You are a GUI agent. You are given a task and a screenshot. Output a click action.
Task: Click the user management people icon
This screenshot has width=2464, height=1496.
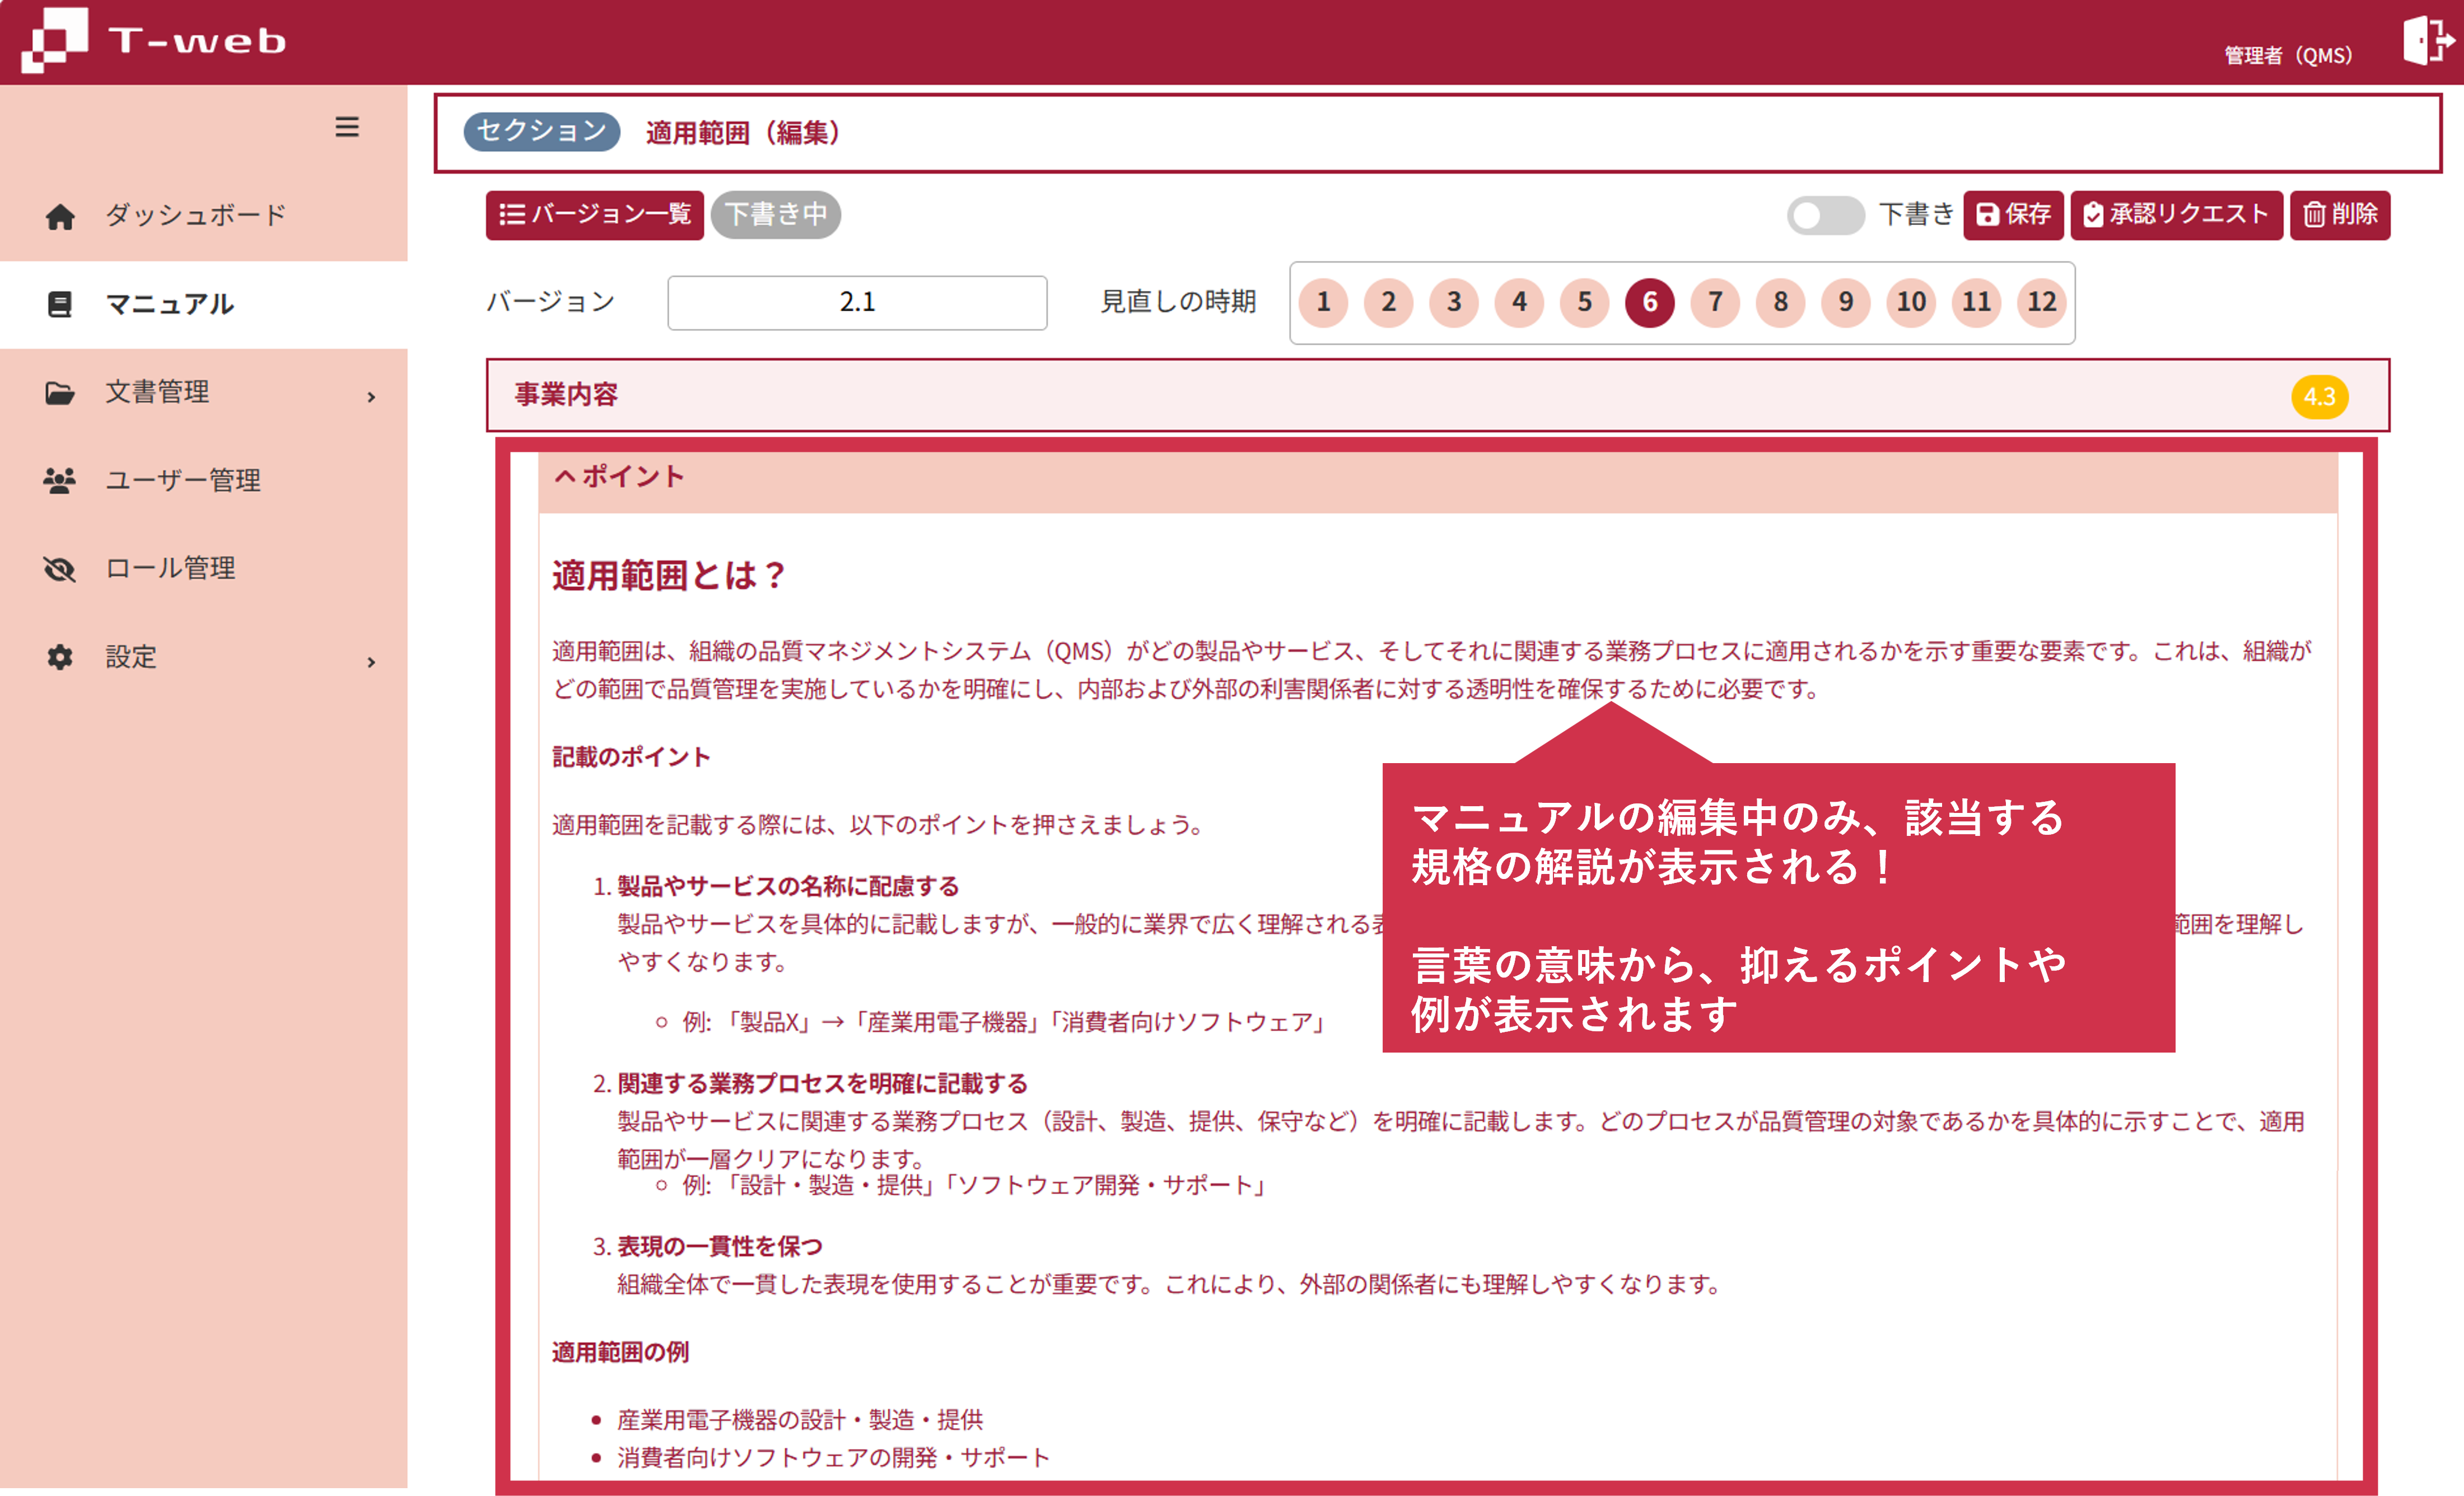[x=60, y=481]
